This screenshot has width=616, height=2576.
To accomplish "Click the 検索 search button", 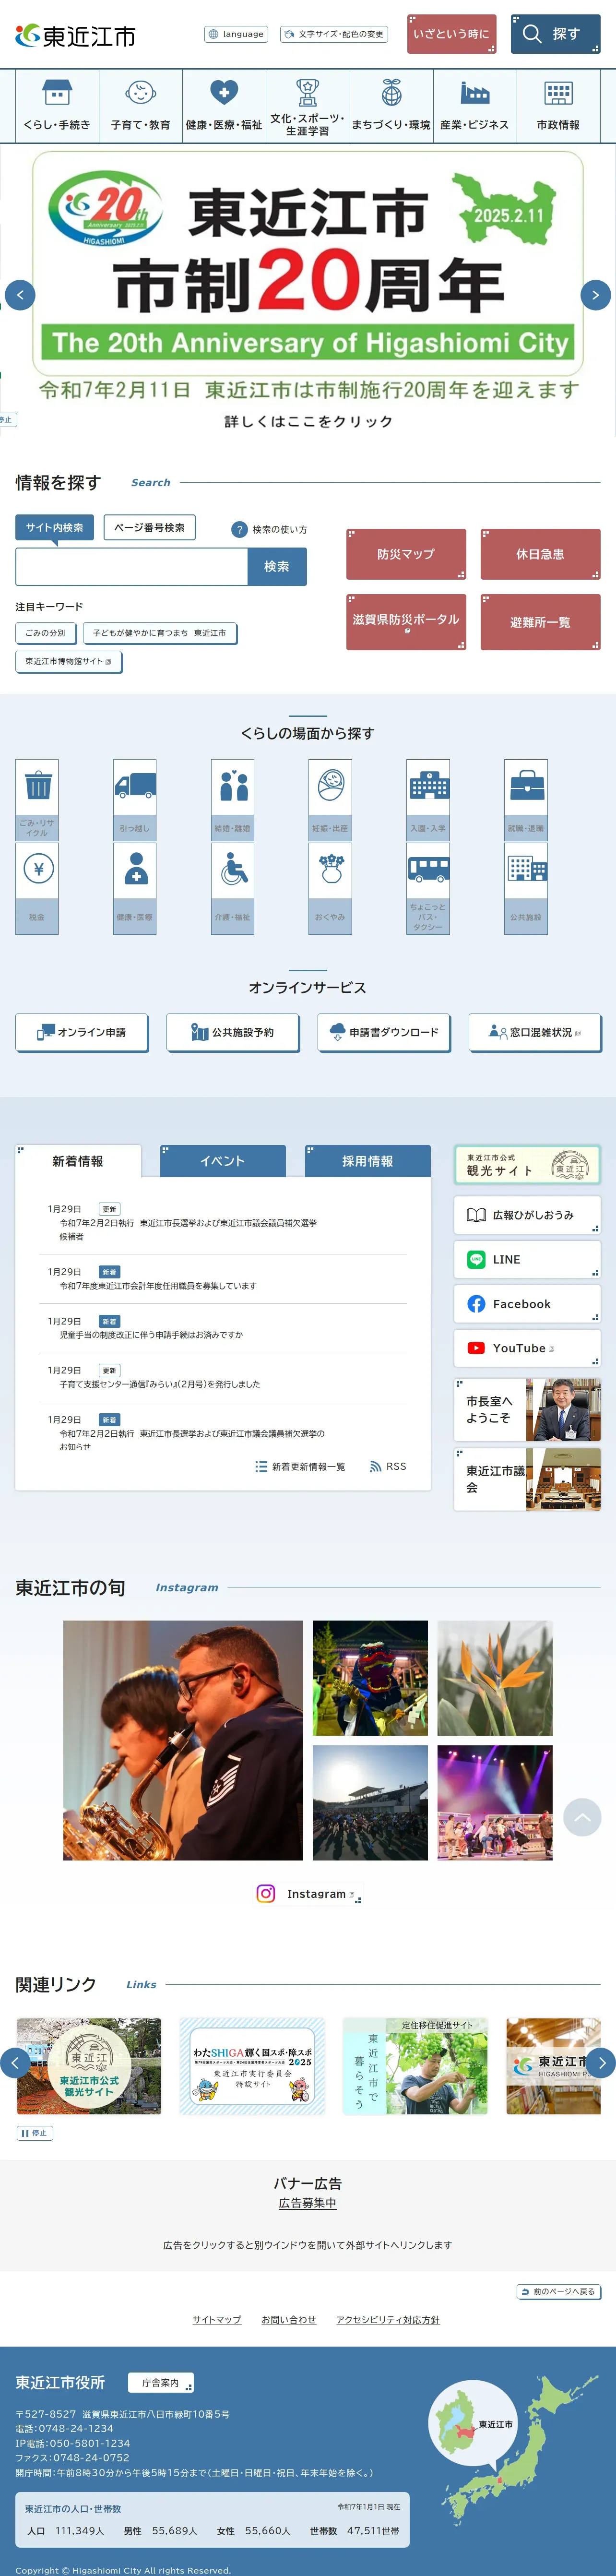I will point(277,567).
